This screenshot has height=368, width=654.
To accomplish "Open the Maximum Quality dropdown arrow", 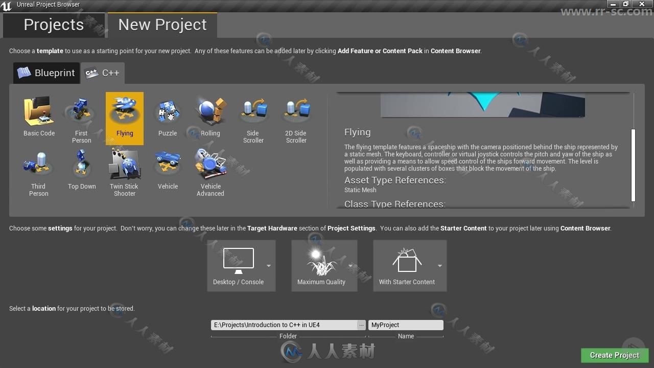I will (x=351, y=266).
